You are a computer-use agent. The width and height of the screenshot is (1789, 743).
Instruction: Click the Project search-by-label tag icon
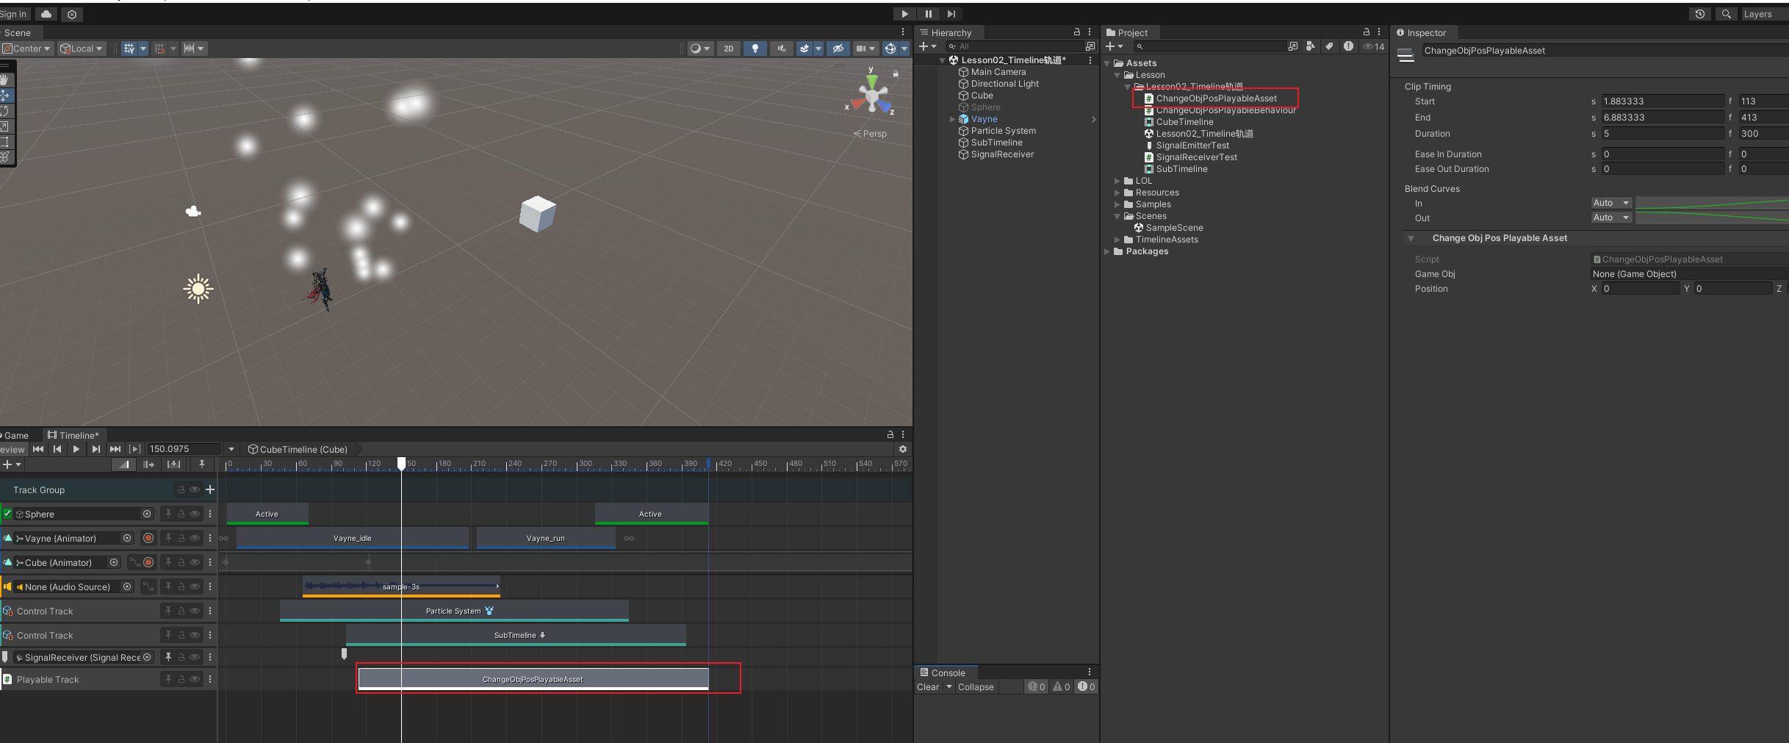(x=1329, y=46)
